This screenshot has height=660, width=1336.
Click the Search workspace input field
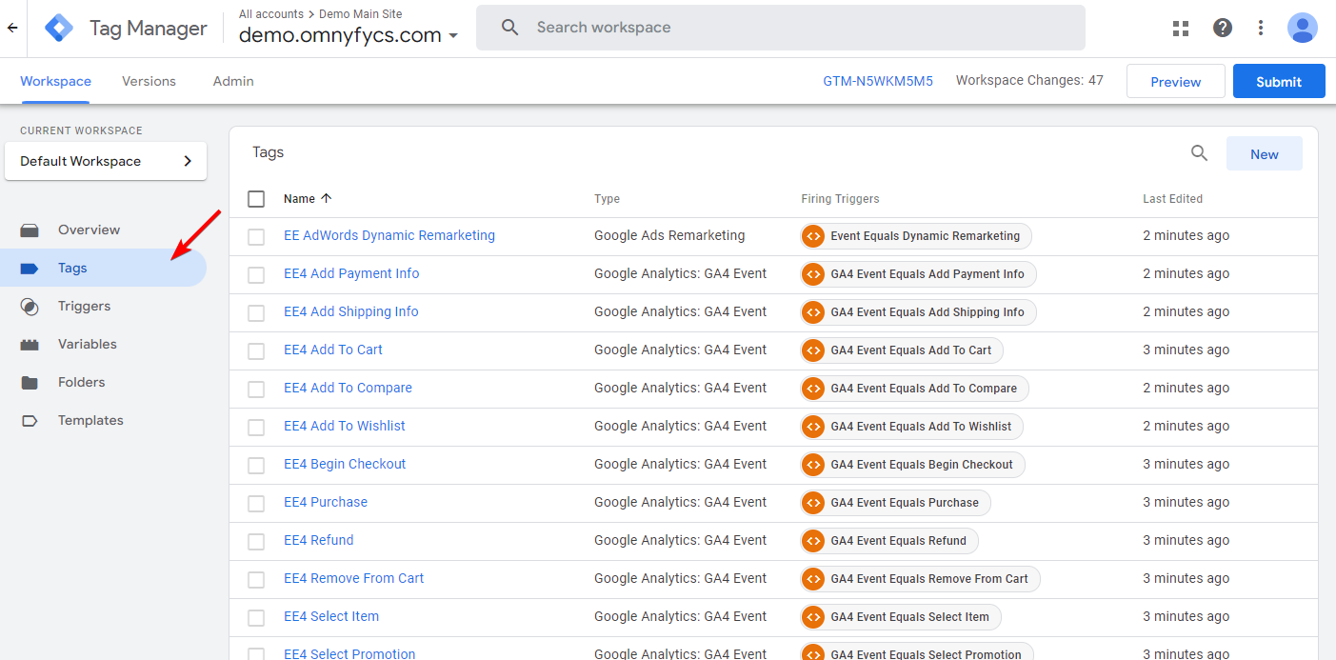781,28
